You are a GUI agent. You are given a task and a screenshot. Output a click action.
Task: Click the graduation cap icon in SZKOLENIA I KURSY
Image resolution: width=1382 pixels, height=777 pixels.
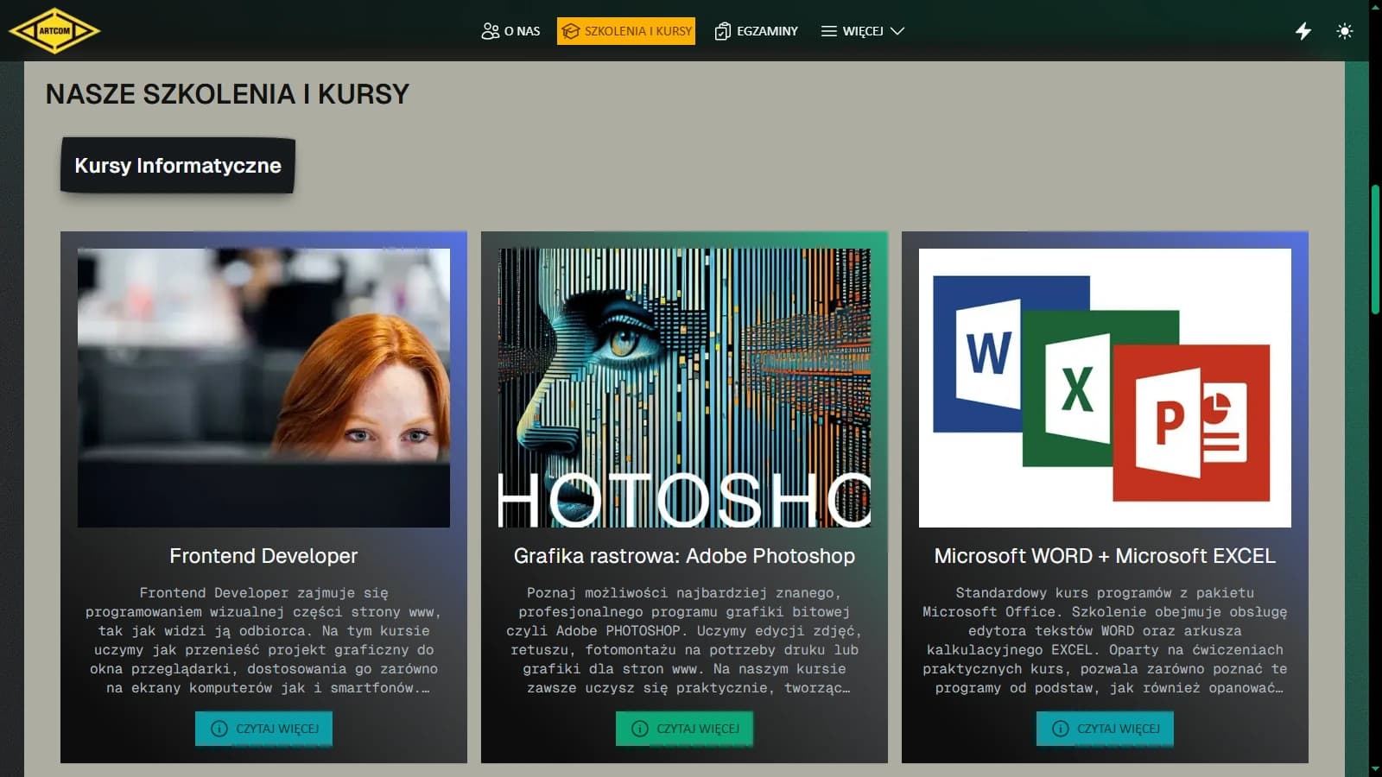(570, 30)
